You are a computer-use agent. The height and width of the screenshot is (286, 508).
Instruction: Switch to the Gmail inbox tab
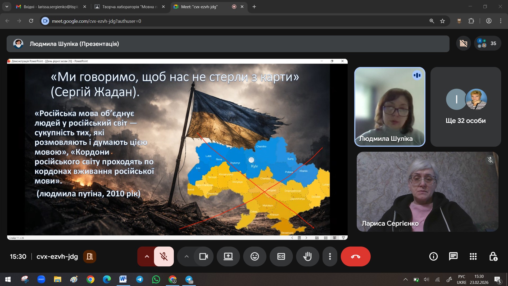pyautogui.click(x=50, y=7)
